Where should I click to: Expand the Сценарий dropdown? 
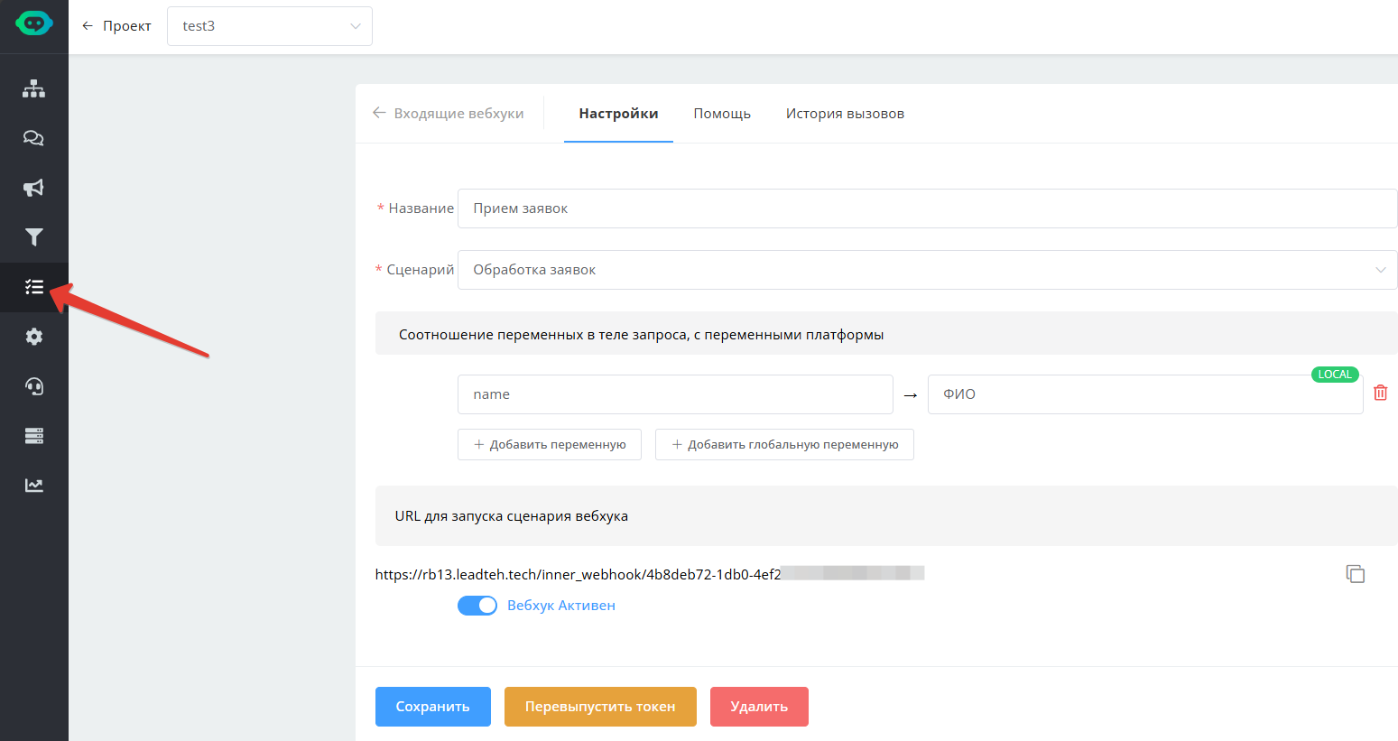[x=927, y=270]
